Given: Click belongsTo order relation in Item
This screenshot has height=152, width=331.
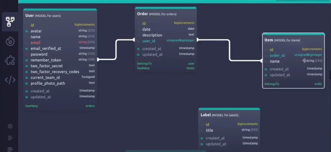Looking at the screenshot, I should (x=293, y=84).
